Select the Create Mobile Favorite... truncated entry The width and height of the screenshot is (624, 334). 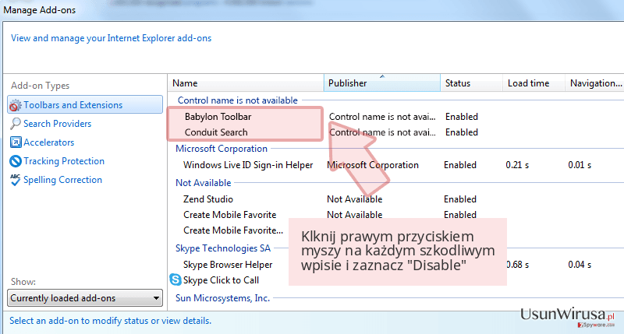pos(233,230)
